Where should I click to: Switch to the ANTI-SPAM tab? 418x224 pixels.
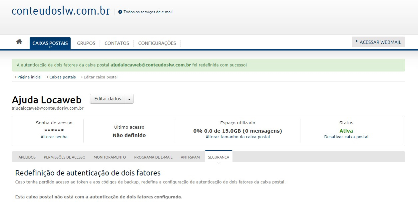[x=190, y=157]
